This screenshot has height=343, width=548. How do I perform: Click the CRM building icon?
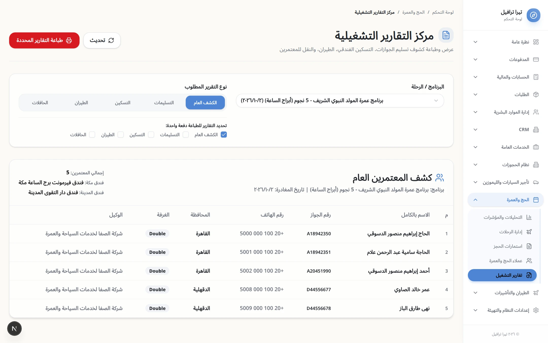coord(536,130)
